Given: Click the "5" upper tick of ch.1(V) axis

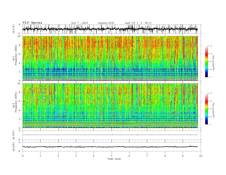Looking at the screenshot, I should point(20,25).
